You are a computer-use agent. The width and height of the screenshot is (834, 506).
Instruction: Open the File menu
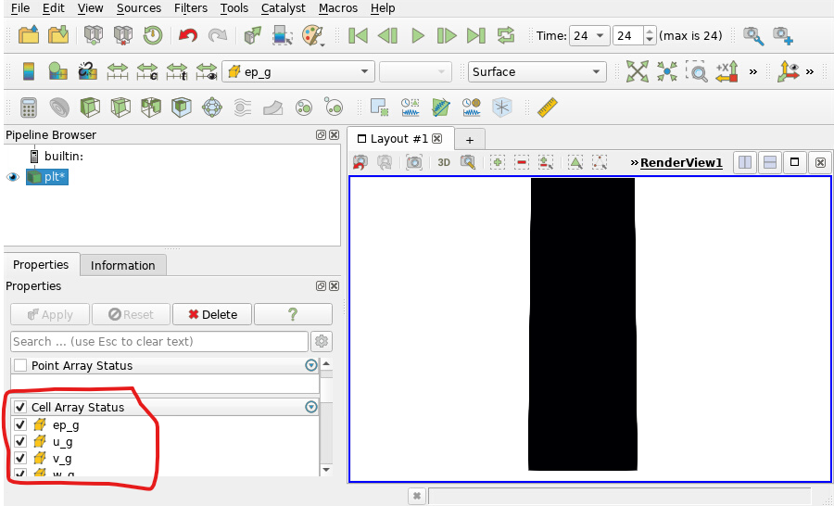pyautogui.click(x=20, y=8)
